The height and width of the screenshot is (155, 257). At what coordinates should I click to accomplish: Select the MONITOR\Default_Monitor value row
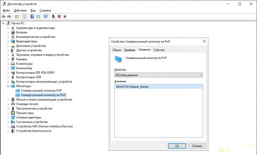158,87
